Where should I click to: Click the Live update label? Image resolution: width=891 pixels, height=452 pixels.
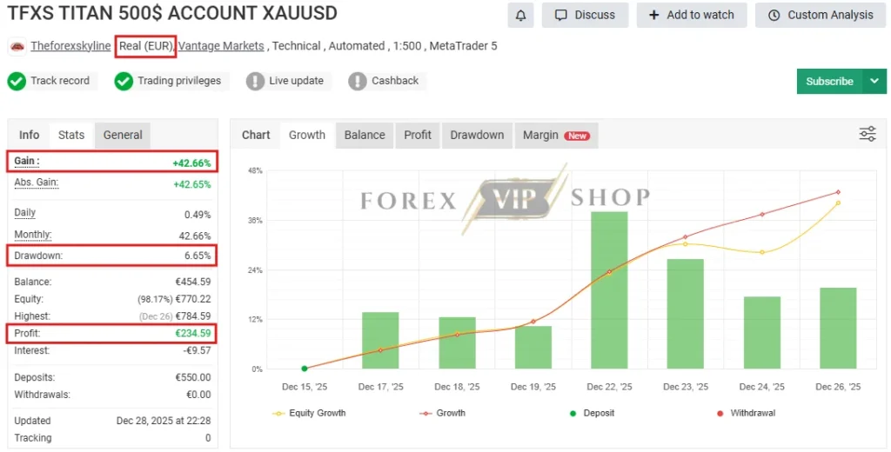[x=296, y=81]
